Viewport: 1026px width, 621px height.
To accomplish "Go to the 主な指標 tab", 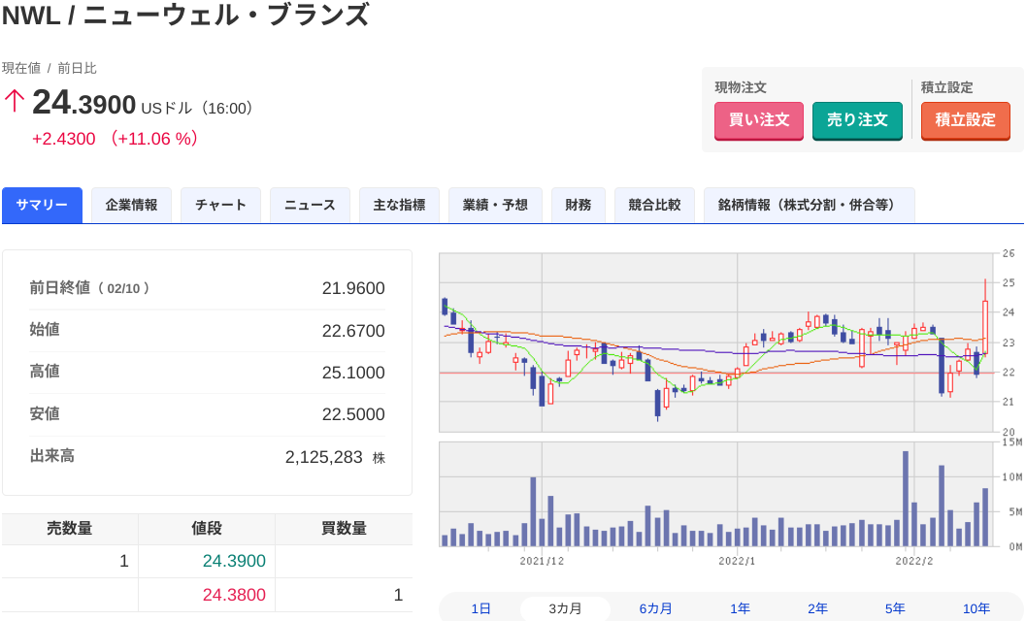I will pos(399,205).
